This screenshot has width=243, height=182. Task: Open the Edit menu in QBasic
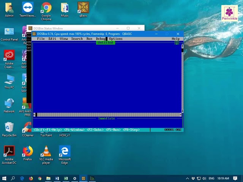pyautogui.click(x=52, y=39)
